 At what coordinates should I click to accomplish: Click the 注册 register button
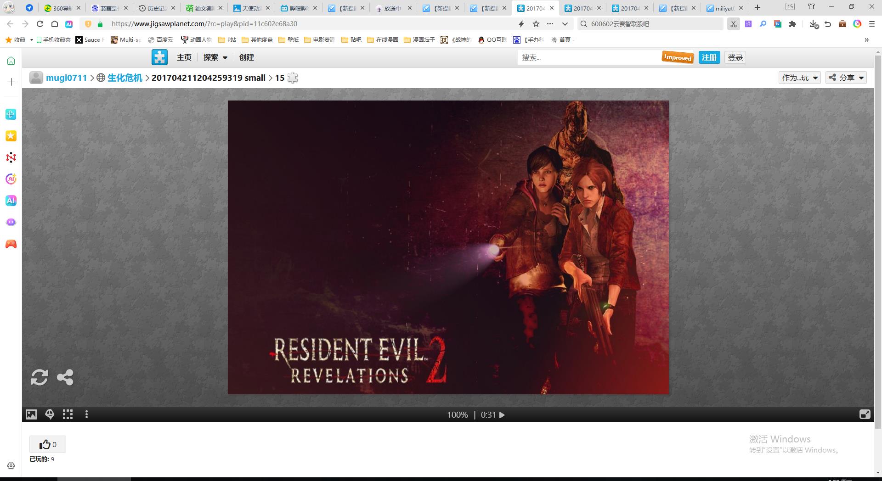(709, 57)
